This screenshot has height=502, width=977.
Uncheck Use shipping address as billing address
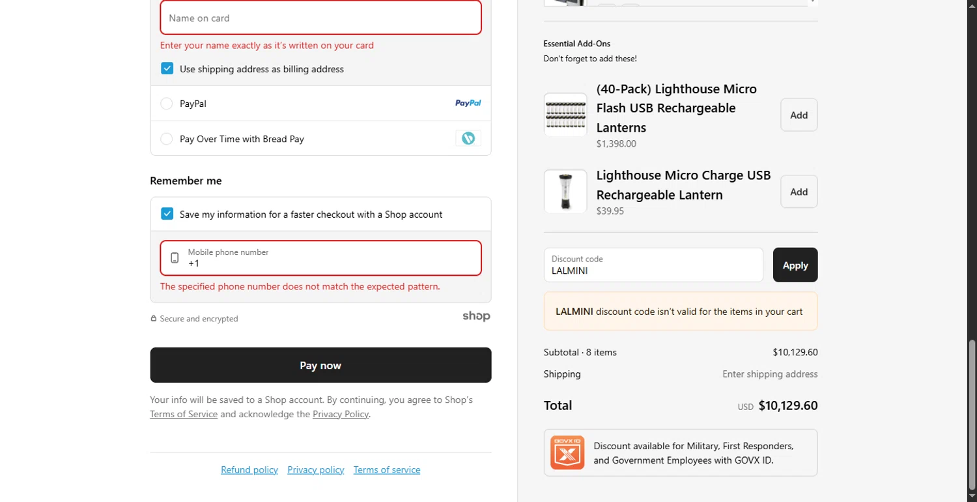pos(167,68)
